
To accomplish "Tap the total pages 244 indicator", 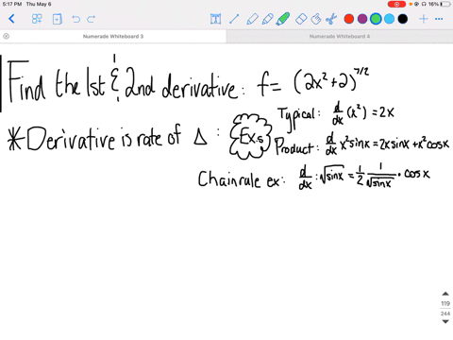I will 445,314.
